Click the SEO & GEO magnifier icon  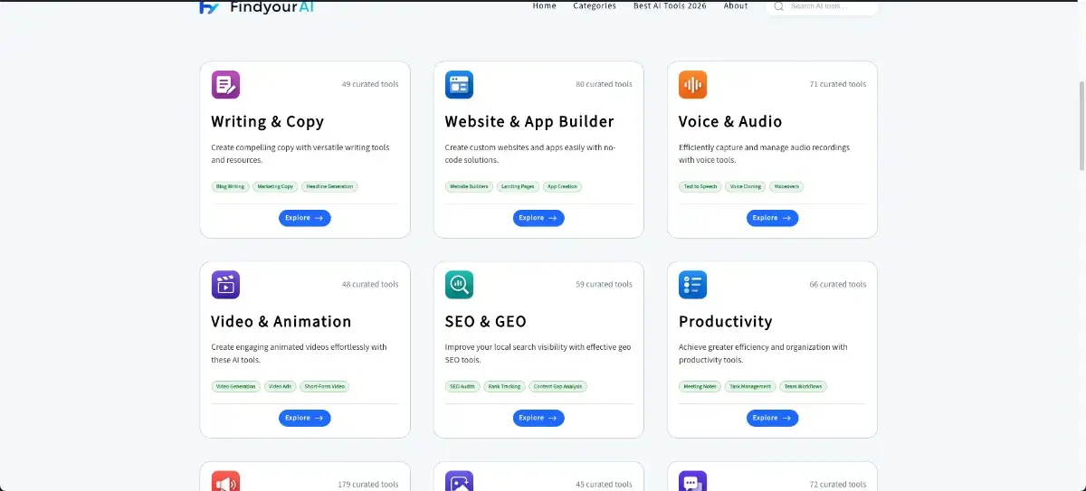459,284
